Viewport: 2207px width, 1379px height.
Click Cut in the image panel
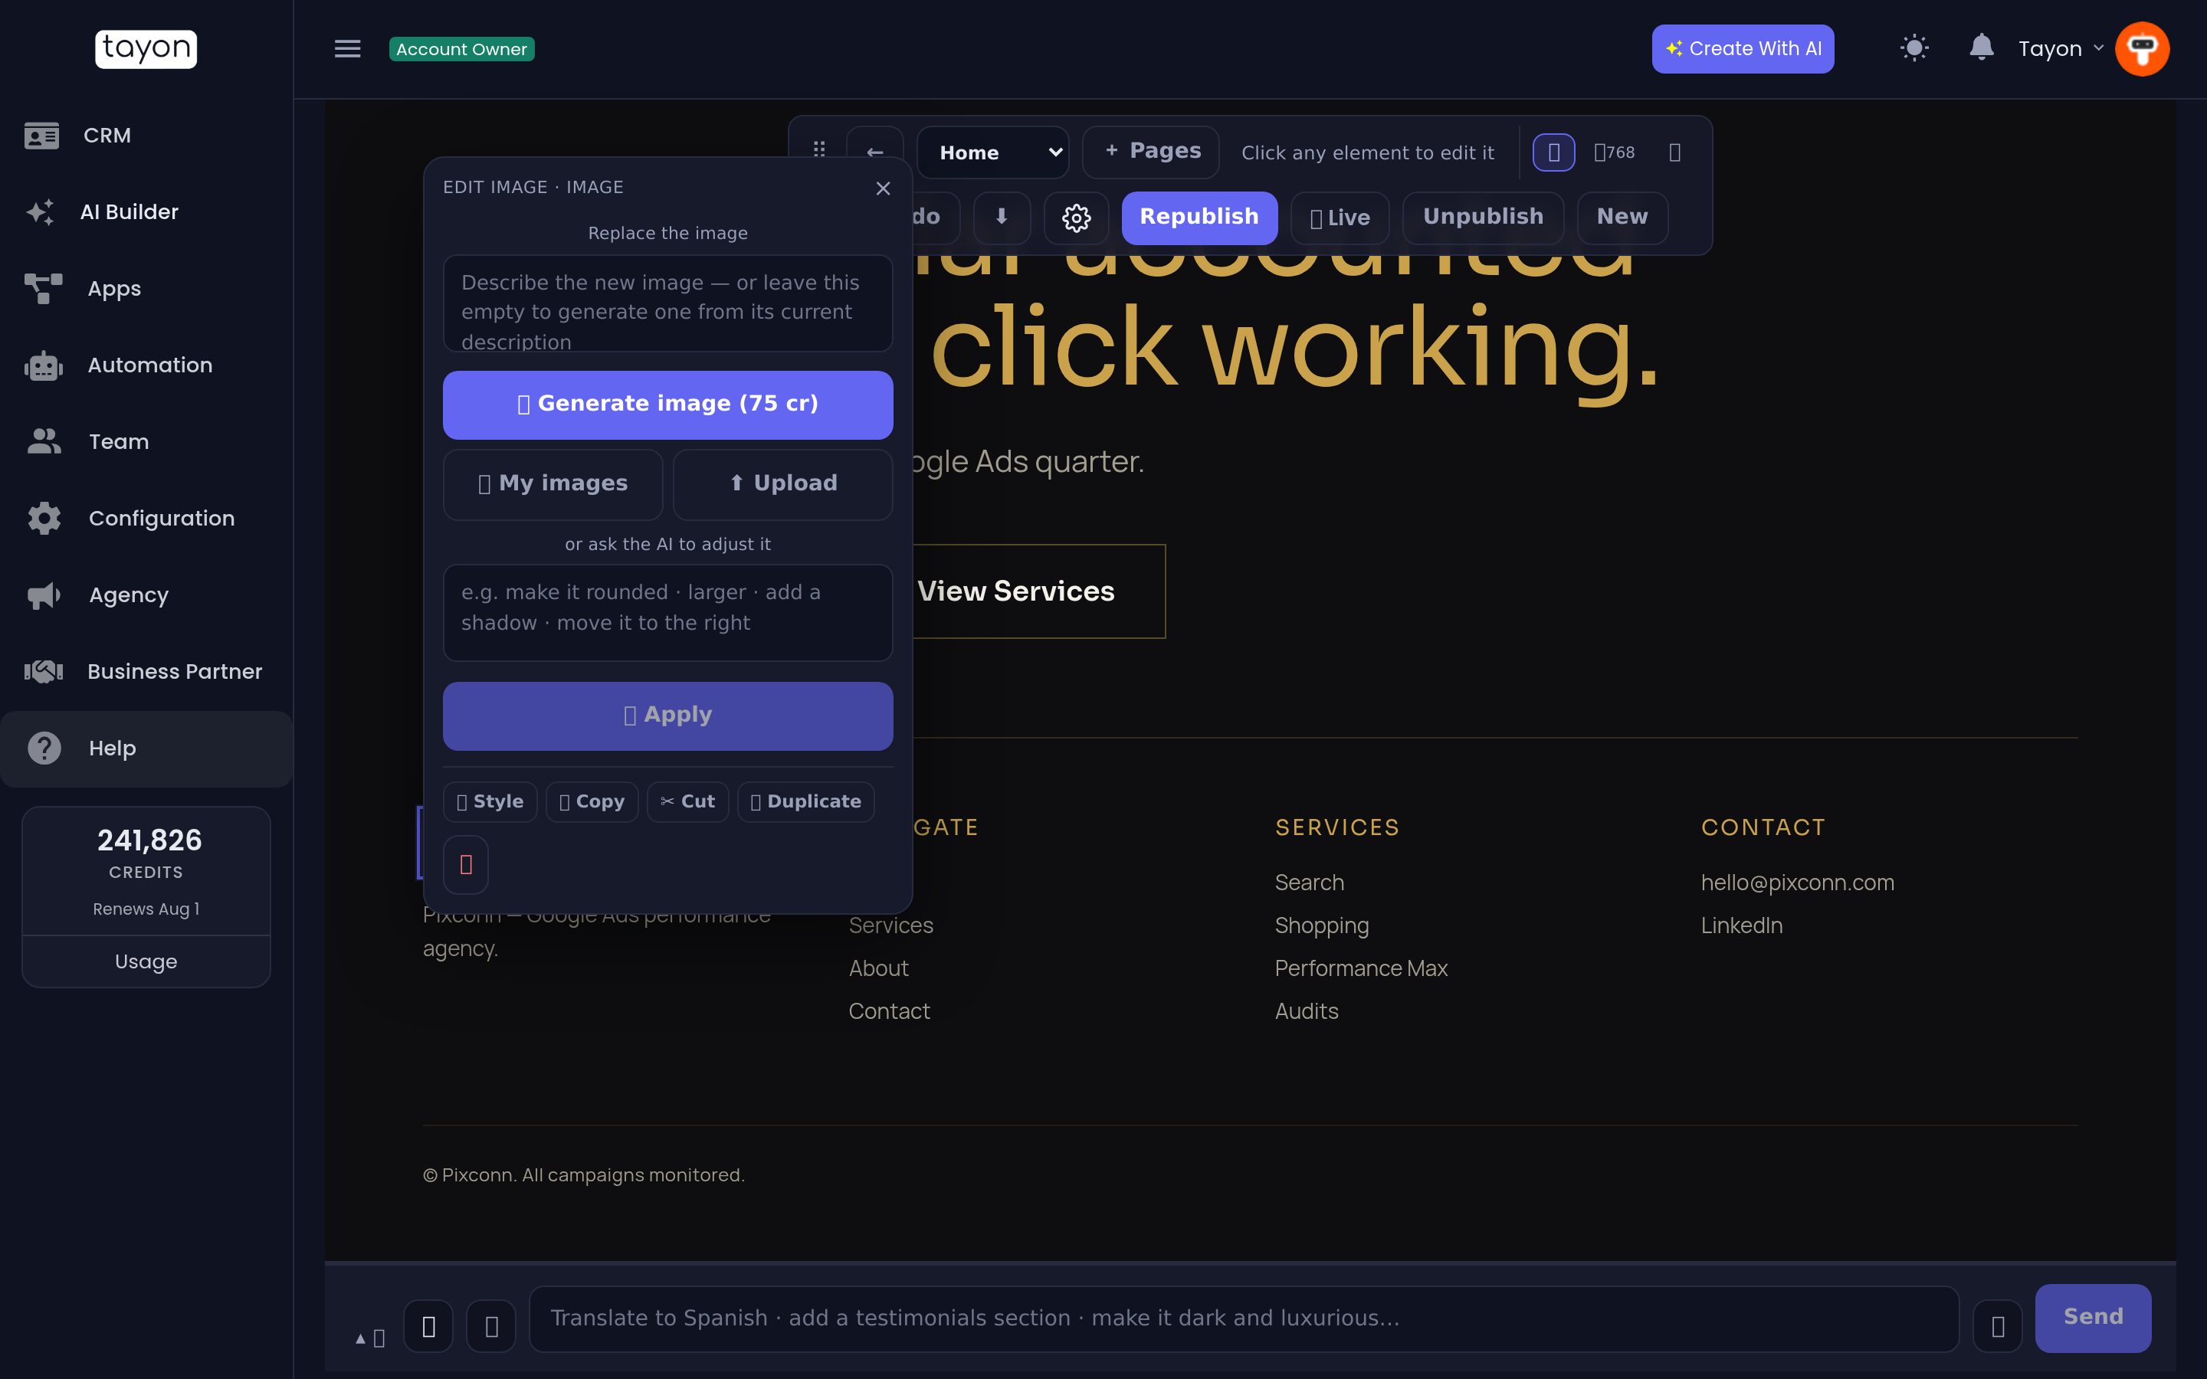(x=687, y=801)
